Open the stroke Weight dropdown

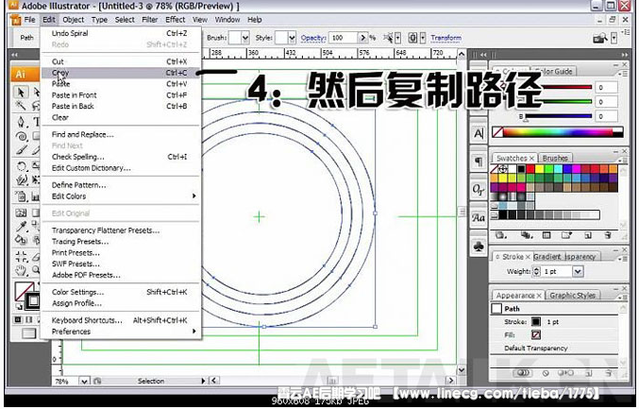pos(578,271)
